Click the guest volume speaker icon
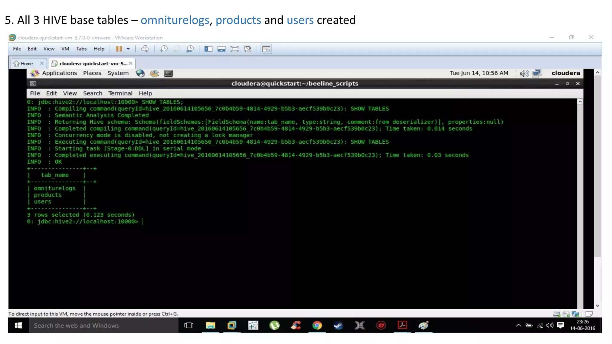612x344 pixels. (x=524, y=73)
